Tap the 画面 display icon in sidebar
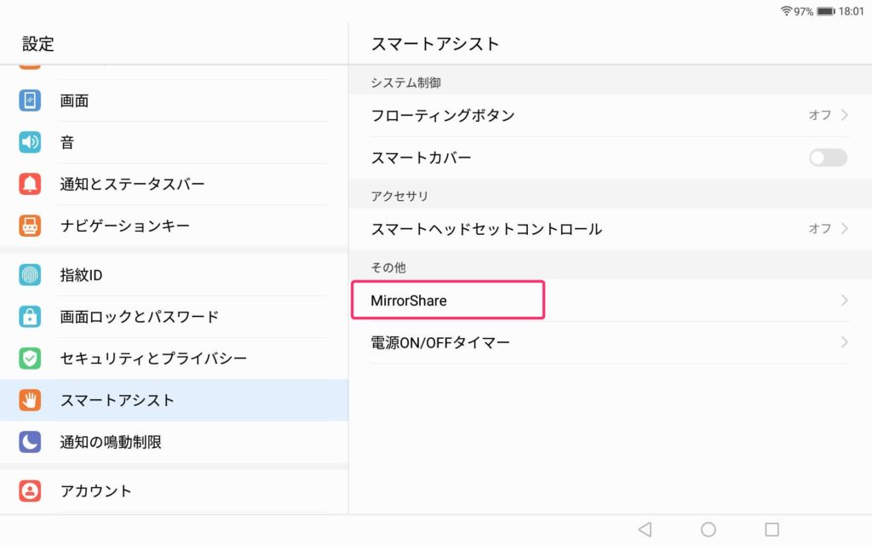This screenshot has height=545, width=872. coord(30,100)
